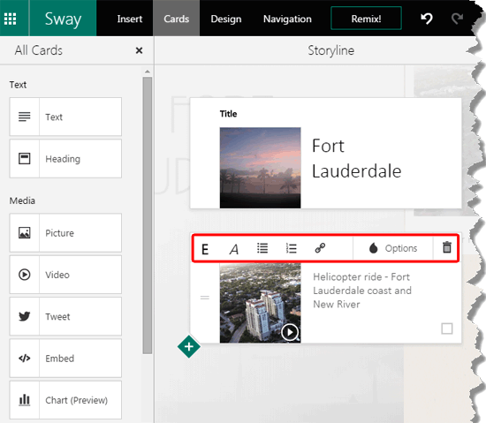Add an Embed card
The image size is (486, 423).
click(65, 358)
